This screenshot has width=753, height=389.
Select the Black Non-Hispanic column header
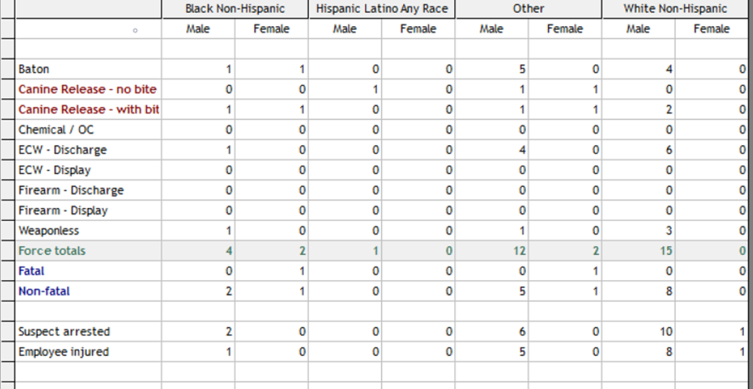pyautogui.click(x=235, y=8)
